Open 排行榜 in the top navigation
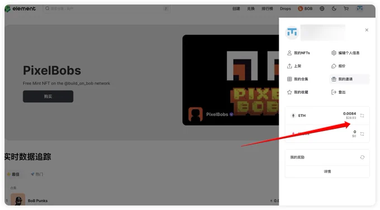Image resolution: width=380 pixels, height=210 pixels. pos(267,9)
